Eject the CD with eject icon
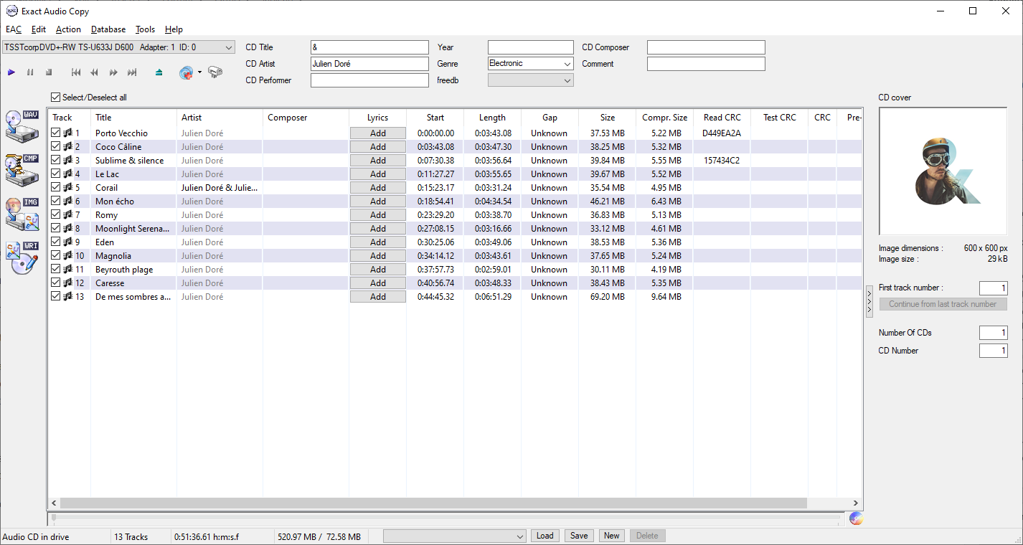This screenshot has height=545, width=1023. pyautogui.click(x=159, y=72)
